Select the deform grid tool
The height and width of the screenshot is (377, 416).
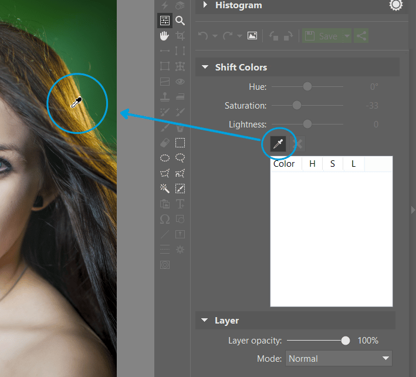[180, 66]
